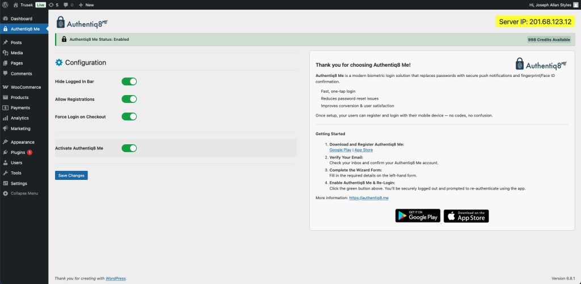
Task: Click the Pages sidebar icon
Action: coord(5,63)
